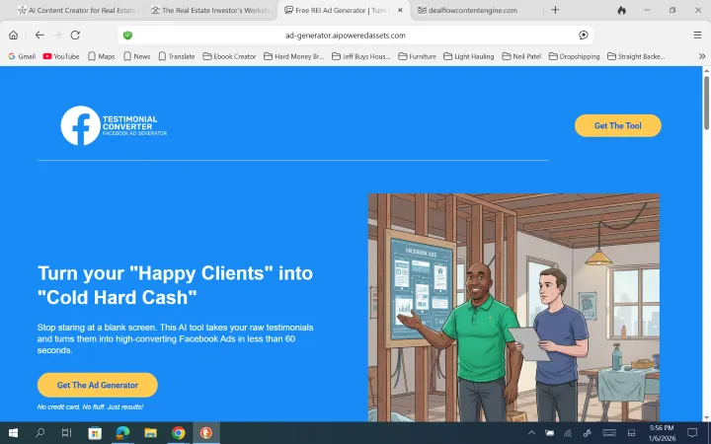Expand the Jeff Buys Hous... bookmark folder

361,56
